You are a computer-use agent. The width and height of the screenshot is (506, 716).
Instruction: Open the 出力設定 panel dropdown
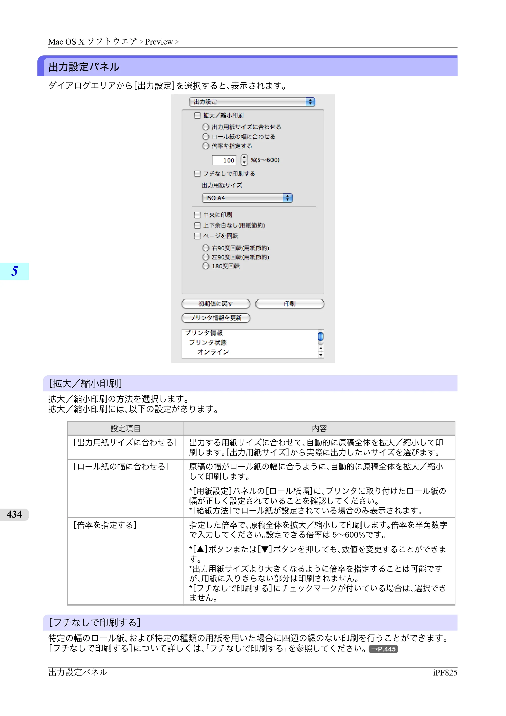(x=252, y=102)
